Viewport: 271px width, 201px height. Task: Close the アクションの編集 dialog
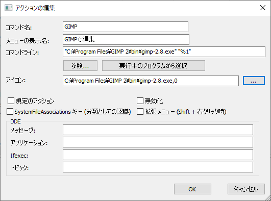click(263, 8)
